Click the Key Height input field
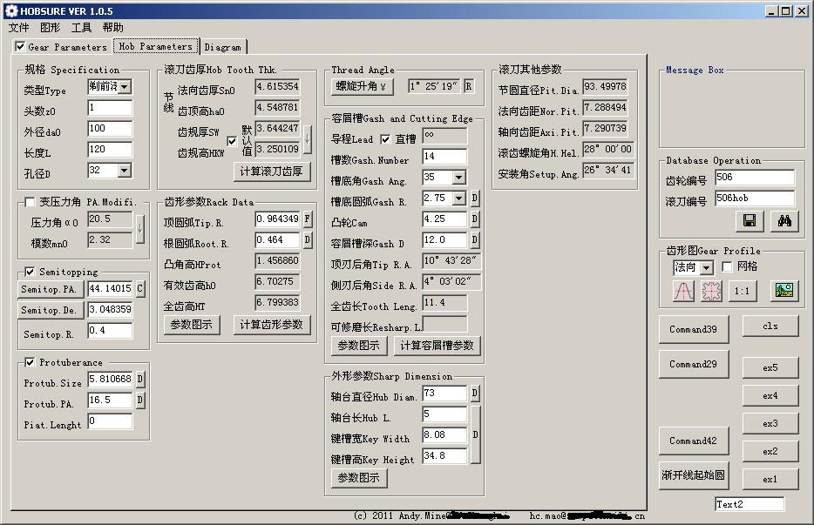Viewport: 814px width, 525px height. (444, 456)
